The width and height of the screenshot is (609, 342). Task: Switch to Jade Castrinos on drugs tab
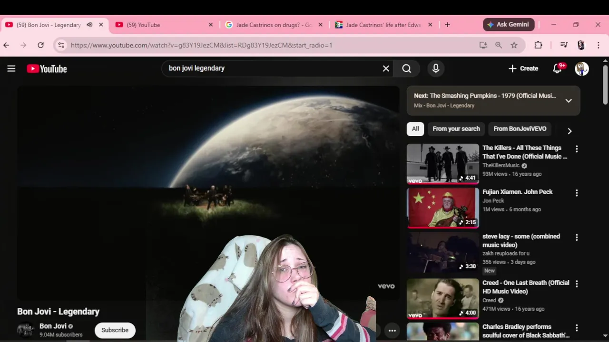[274, 25]
